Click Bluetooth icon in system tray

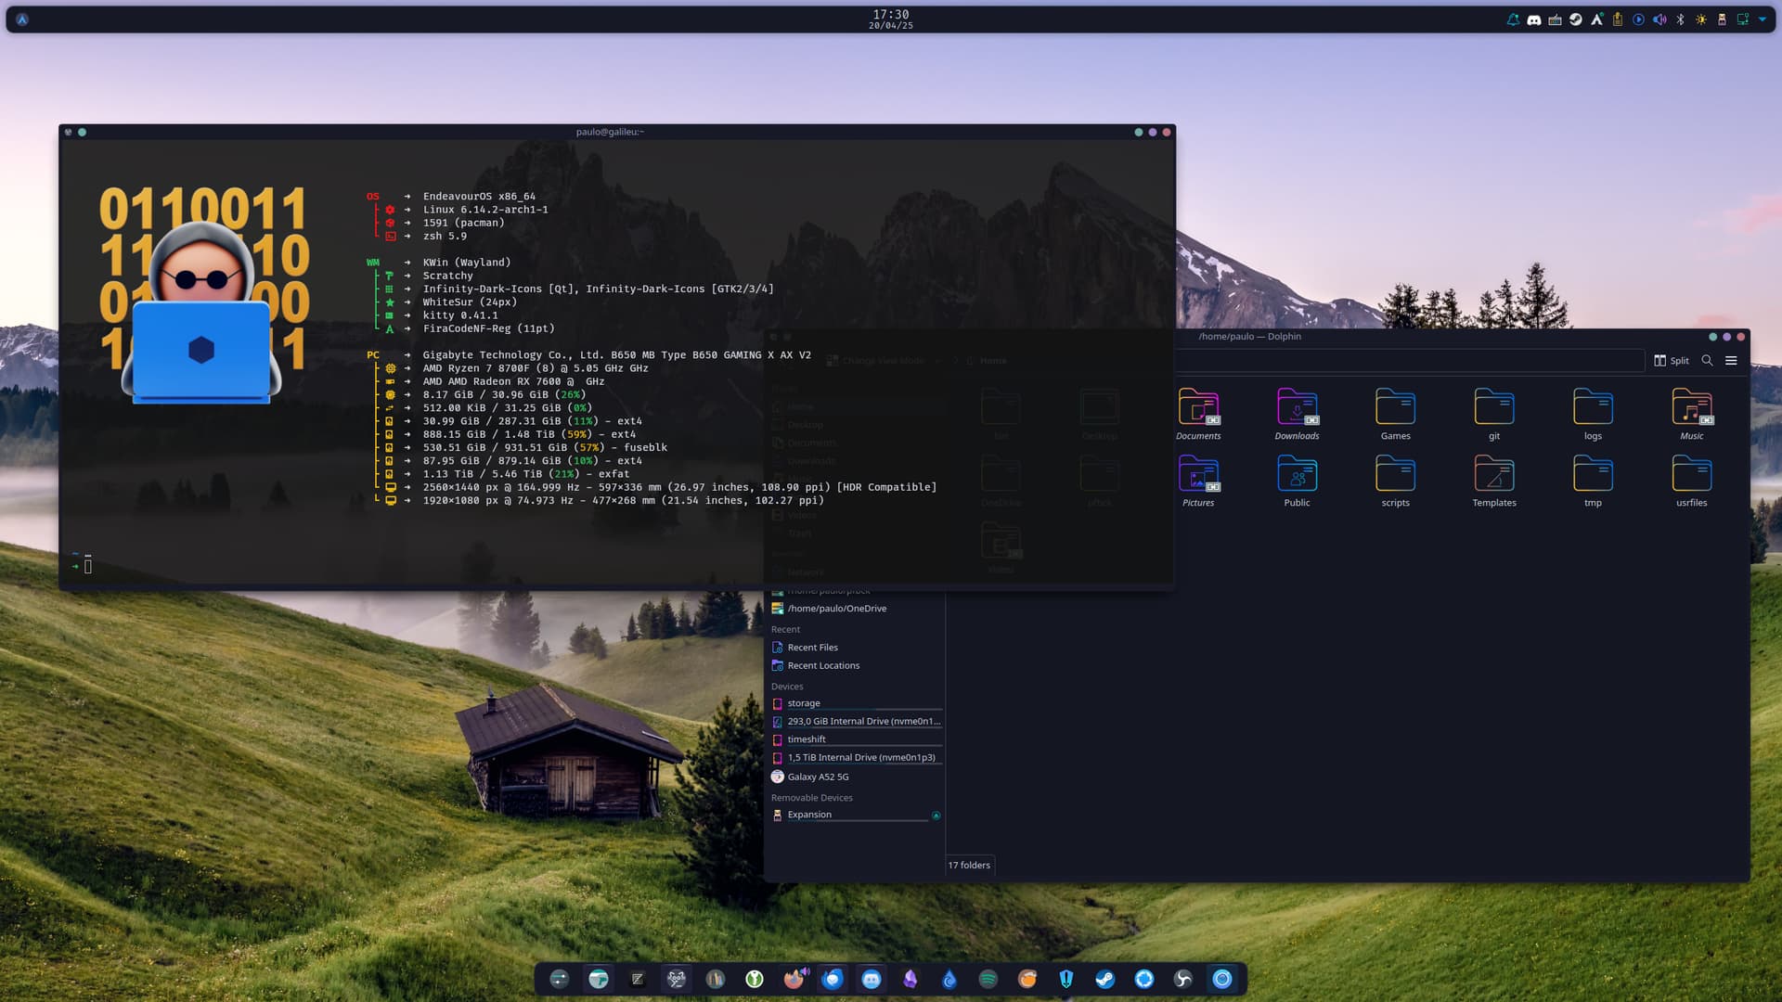coord(1680,19)
